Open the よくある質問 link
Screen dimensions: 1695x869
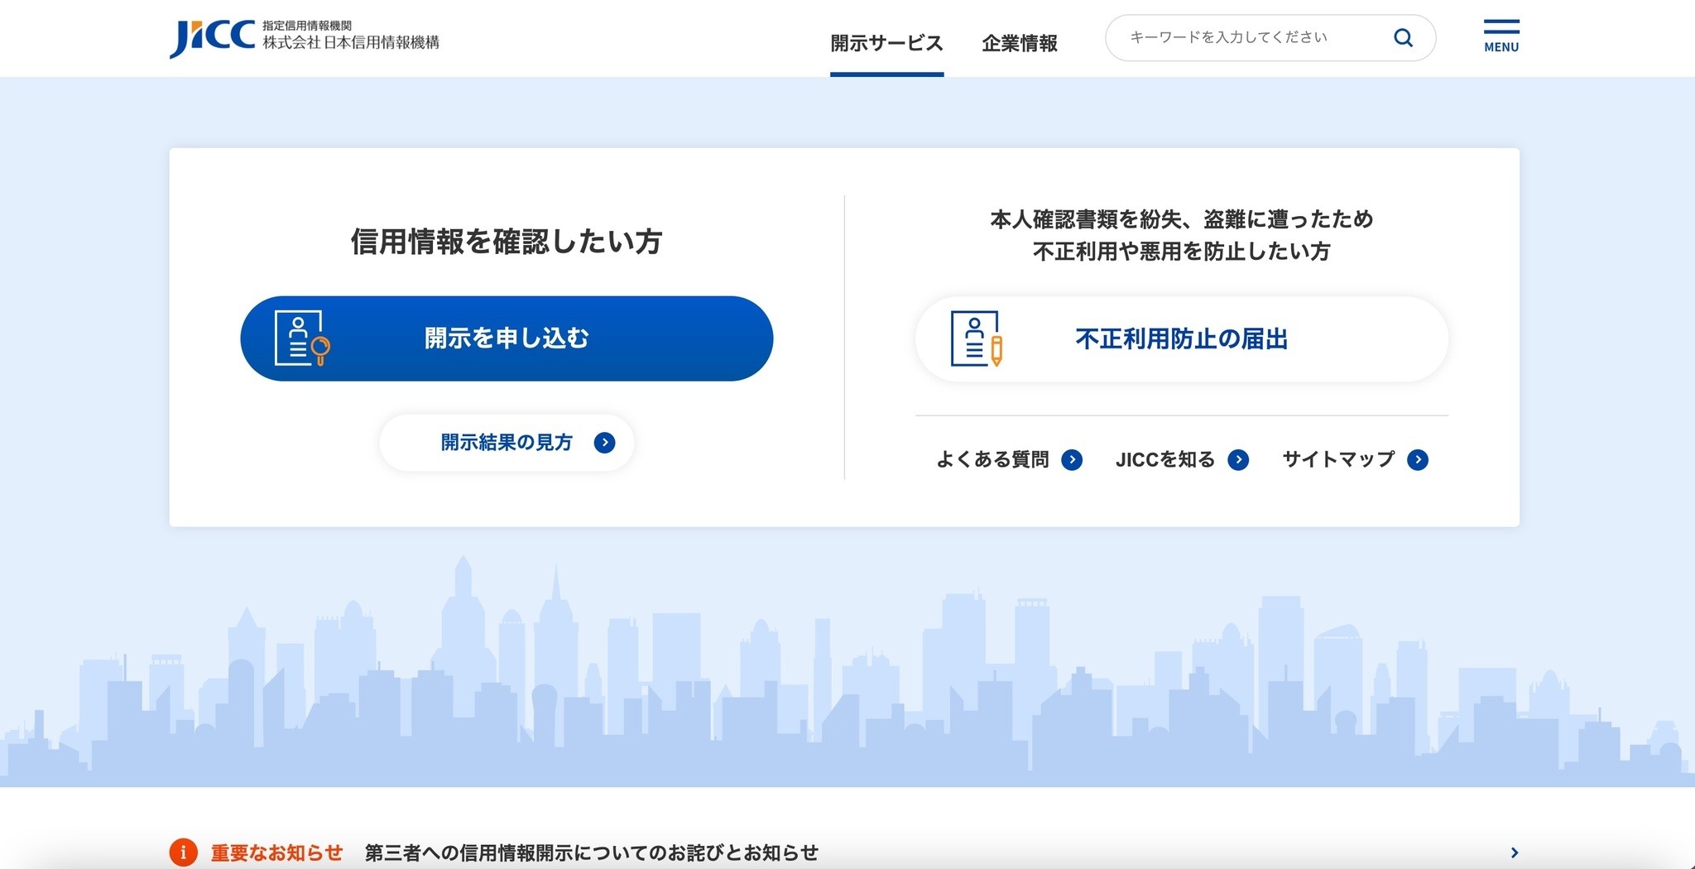[x=993, y=459]
